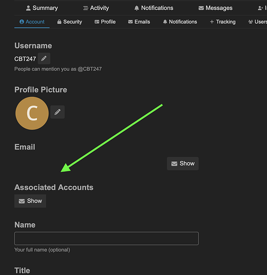The image size is (267, 275).
Task: Switch to the Activity tab
Action: tap(96, 8)
